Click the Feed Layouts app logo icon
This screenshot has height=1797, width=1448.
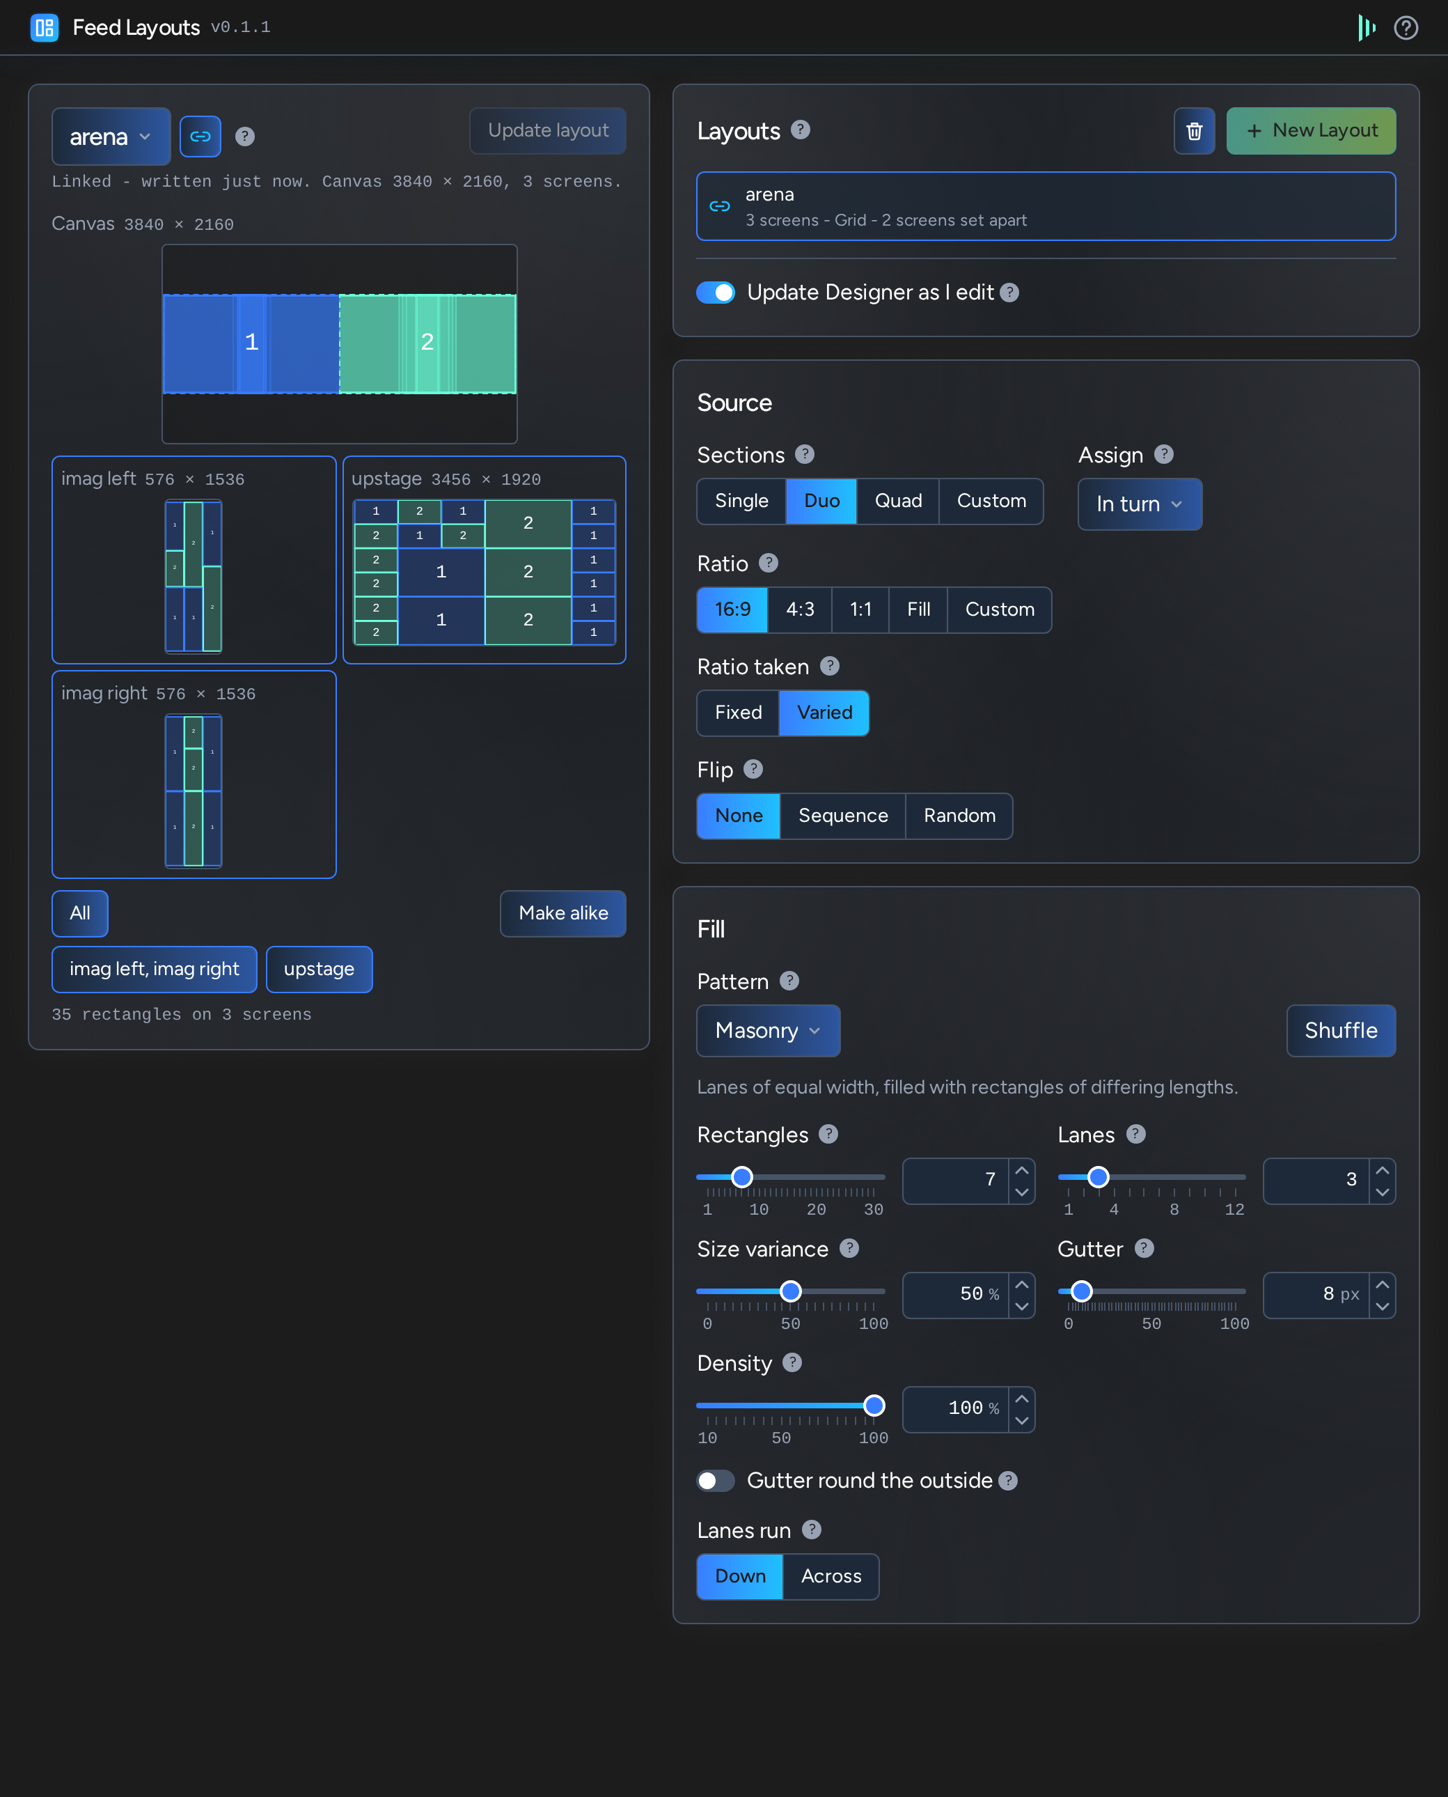pyautogui.click(x=45, y=28)
